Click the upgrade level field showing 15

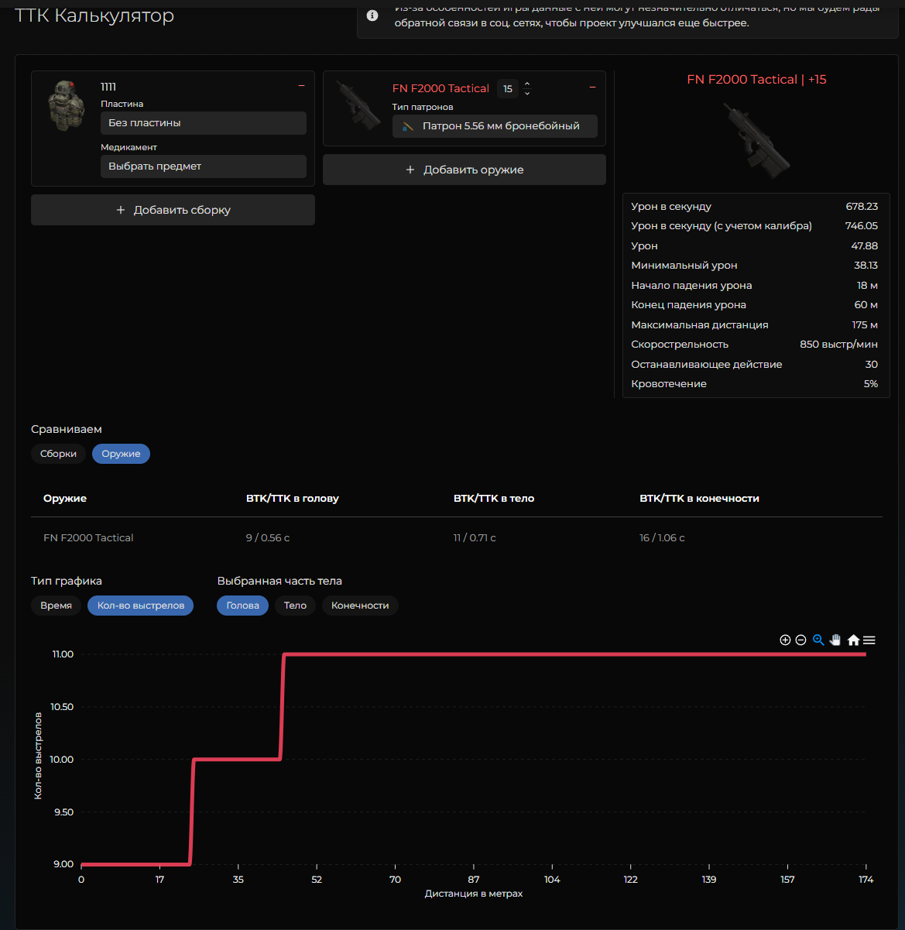tap(508, 88)
